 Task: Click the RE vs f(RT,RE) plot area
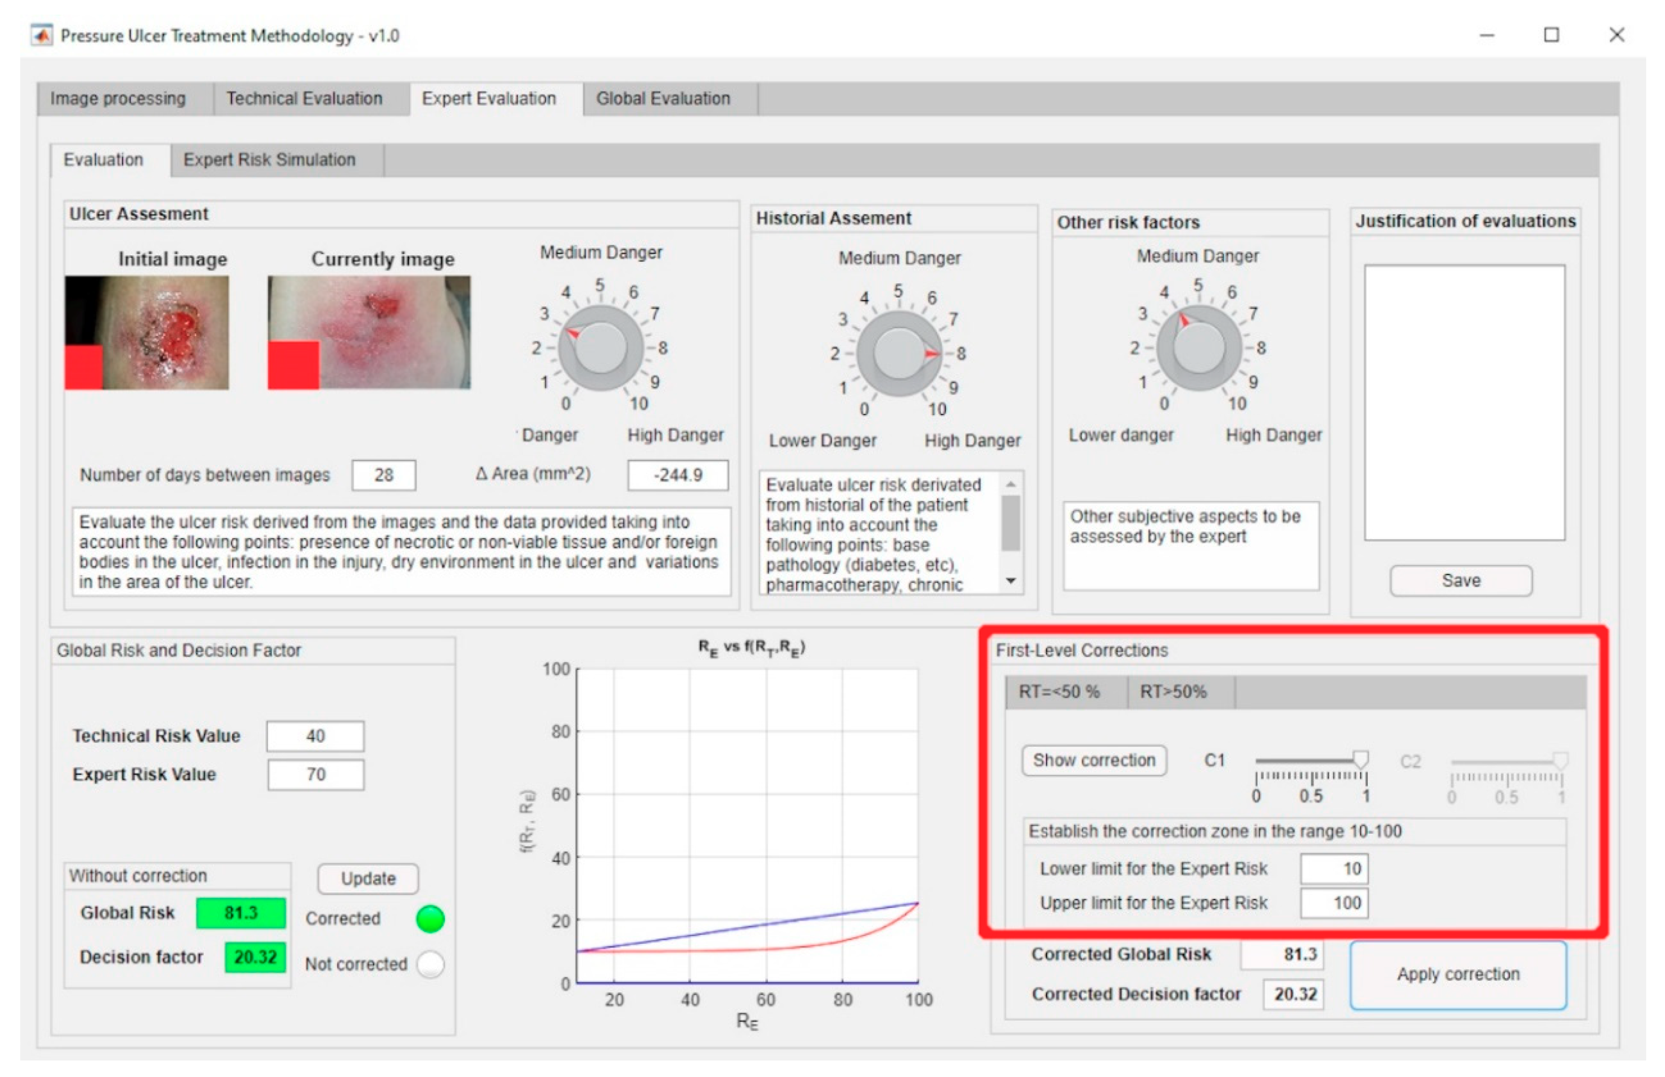(x=748, y=827)
